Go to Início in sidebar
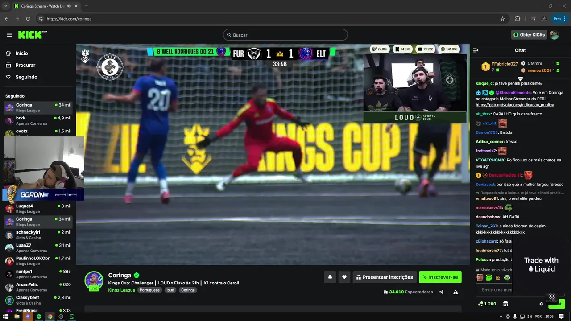This screenshot has width=571, height=321. 21,53
